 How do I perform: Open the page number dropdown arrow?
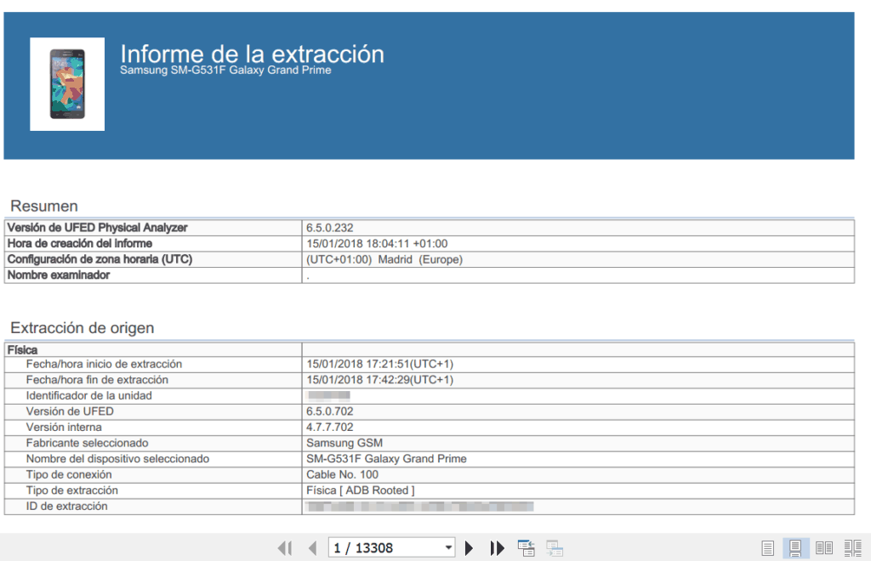coord(448,548)
